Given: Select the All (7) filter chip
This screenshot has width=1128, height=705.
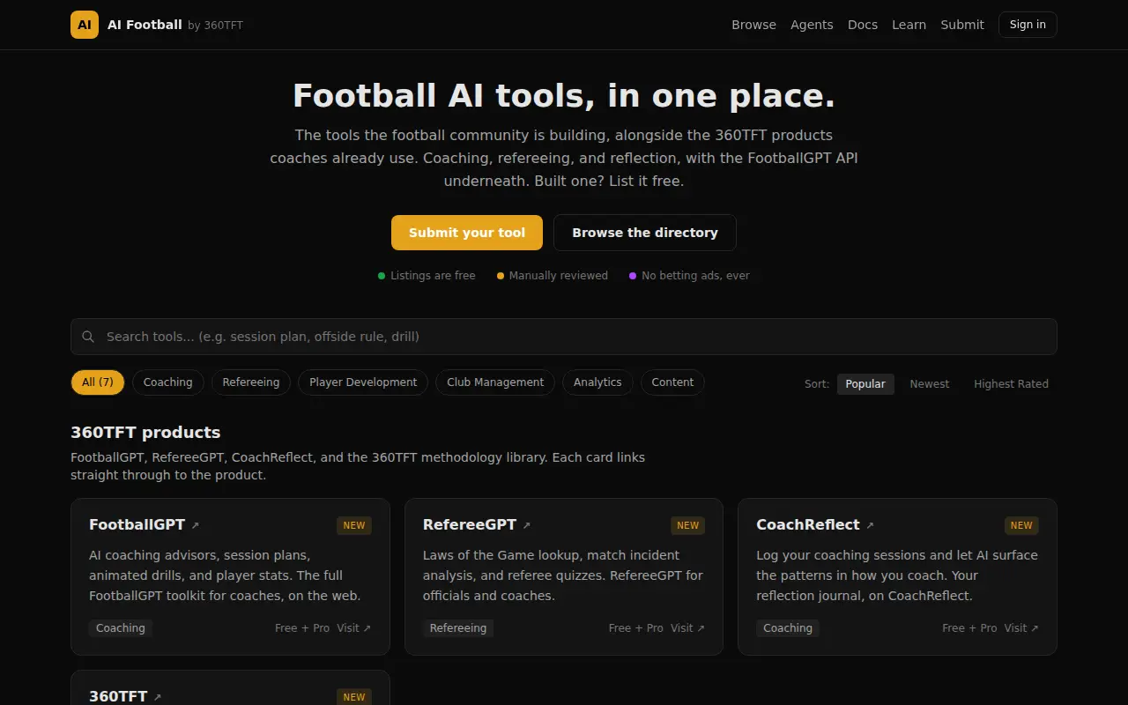Looking at the screenshot, I should coord(98,382).
